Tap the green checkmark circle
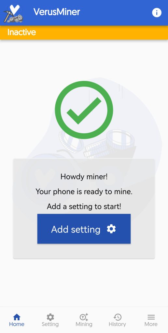The width and height of the screenshot is (168, 333). [84, 110]
